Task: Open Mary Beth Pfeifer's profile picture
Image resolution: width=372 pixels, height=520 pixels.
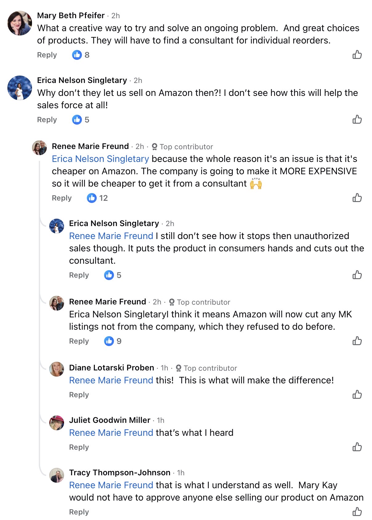Action: point(20,23)
